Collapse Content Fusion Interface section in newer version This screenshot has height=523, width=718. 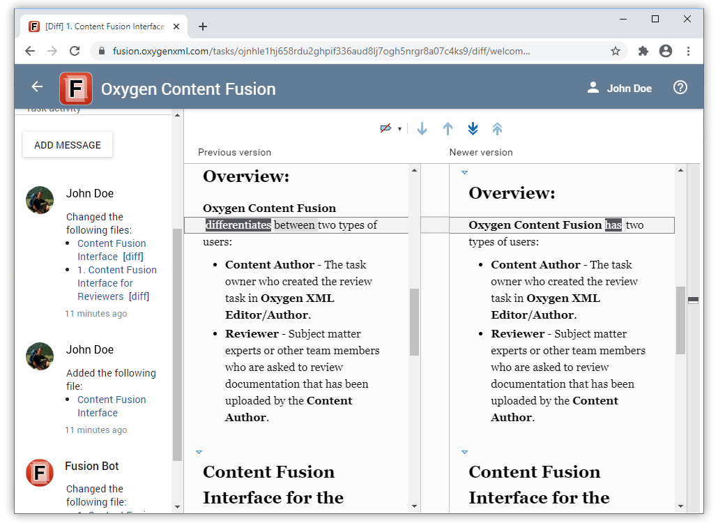coord(464,452)
